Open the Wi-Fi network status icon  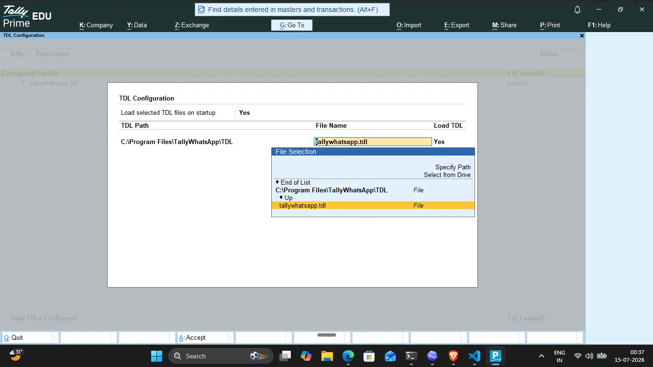tap(578, 356)
